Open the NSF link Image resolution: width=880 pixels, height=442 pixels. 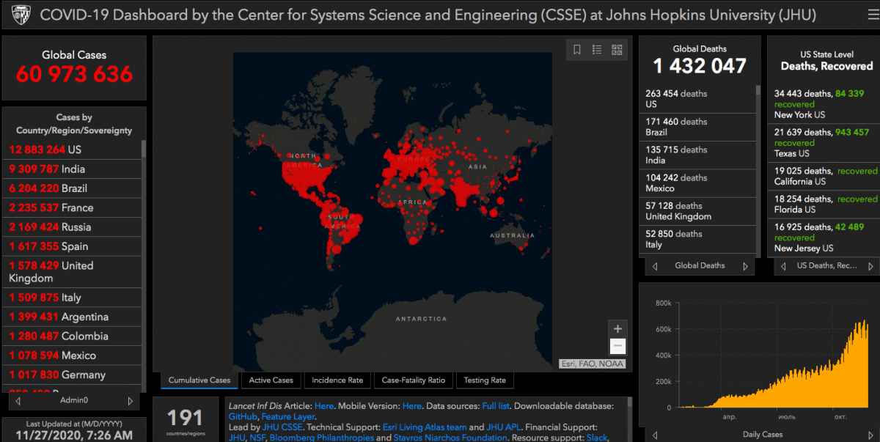coord(257,438)
